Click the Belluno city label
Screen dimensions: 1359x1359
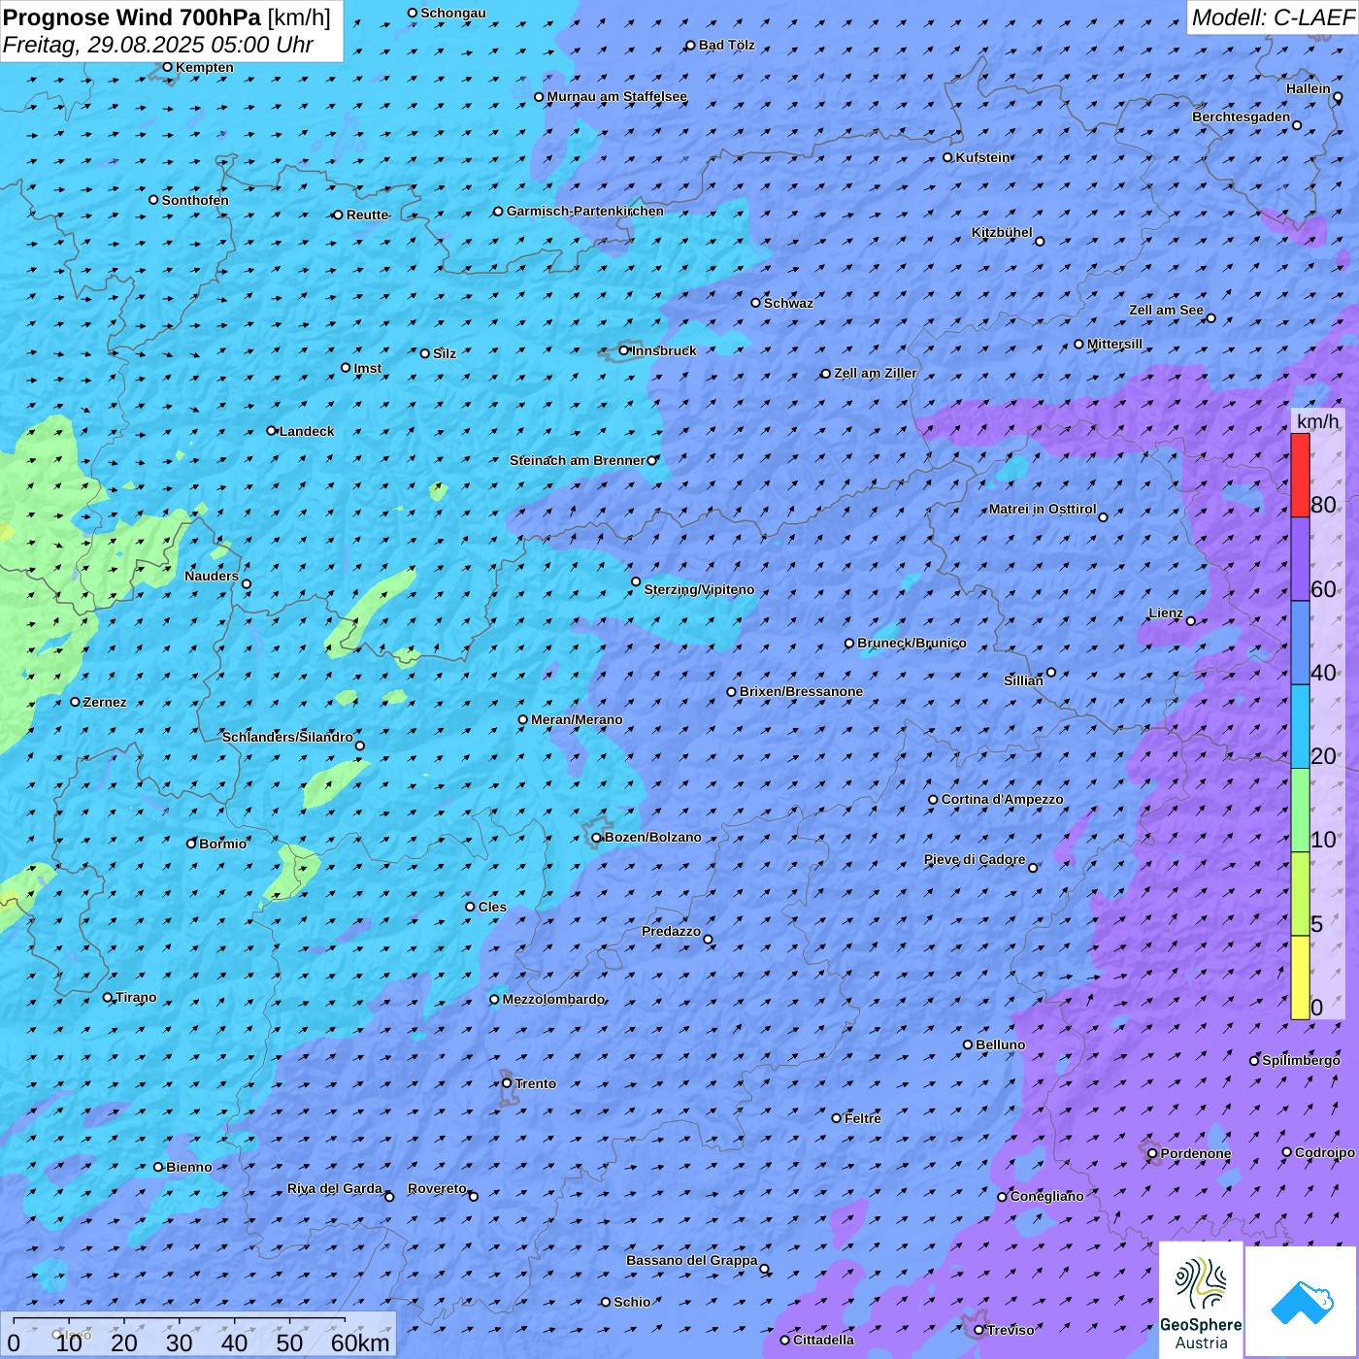pyautogui.click(x=1000, y=1044)
